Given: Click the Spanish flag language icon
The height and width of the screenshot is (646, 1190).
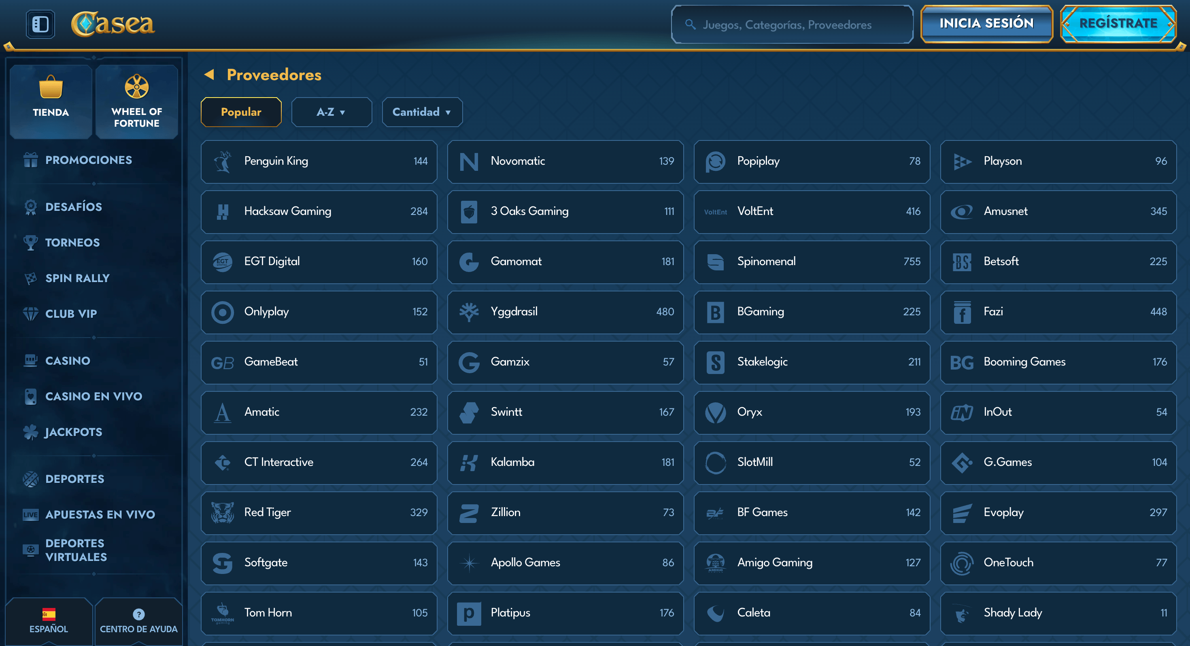Looking at the screenshot, I should tap(49, 614).
